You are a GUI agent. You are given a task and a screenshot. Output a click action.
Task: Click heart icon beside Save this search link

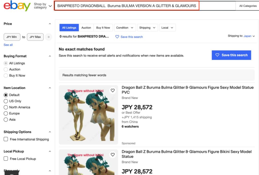click(117, 37)
